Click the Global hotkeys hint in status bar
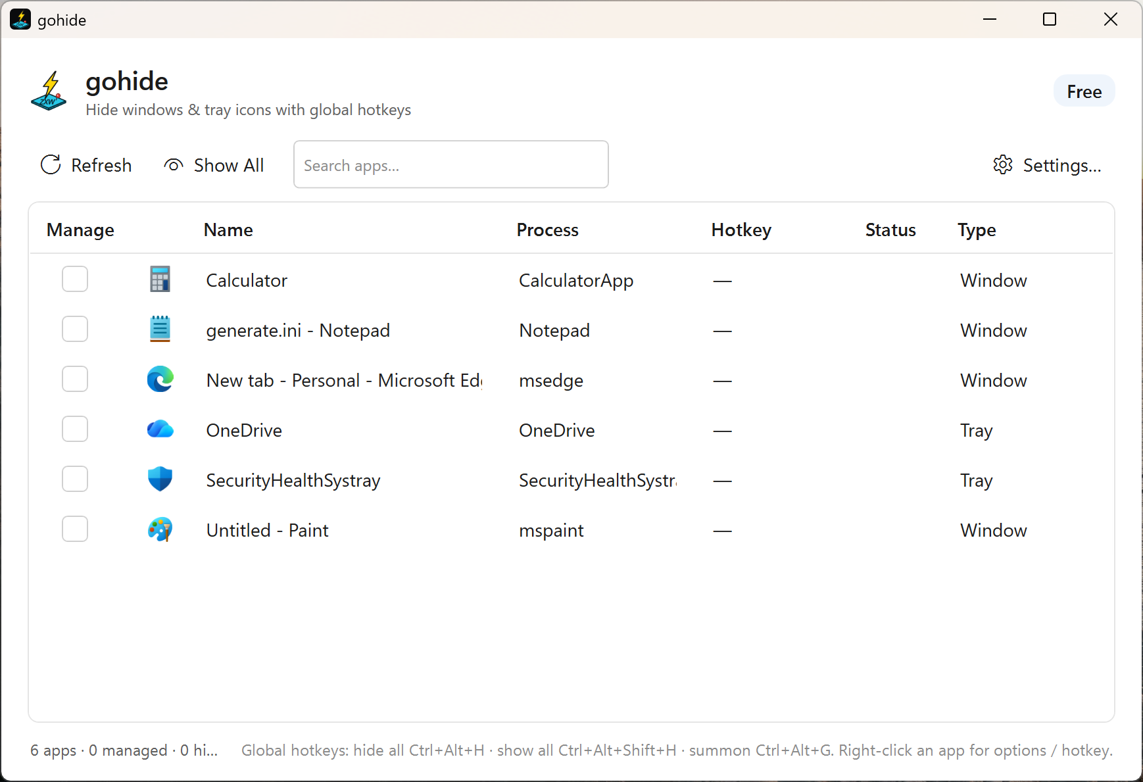The height and width of the screenshot is (782, 1143). tap(677, 750)
